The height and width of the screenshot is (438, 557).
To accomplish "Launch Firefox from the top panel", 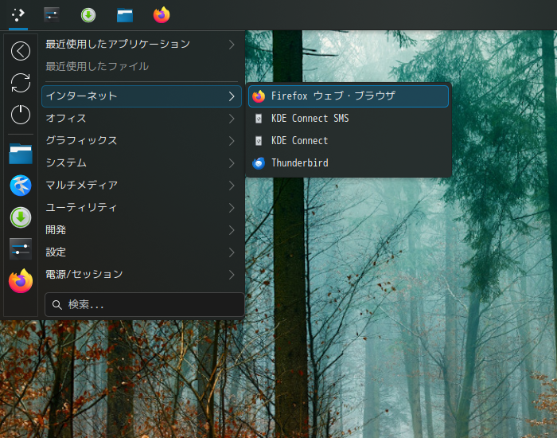I will point(162,15).
